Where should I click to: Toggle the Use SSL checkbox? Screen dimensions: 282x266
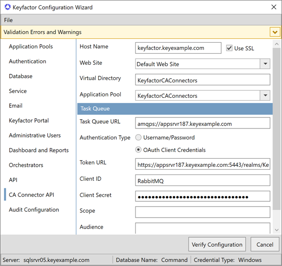[229, 48]
